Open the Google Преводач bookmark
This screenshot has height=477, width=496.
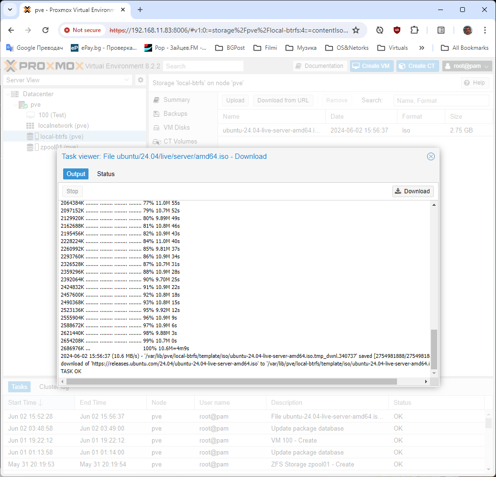point(34,48)
